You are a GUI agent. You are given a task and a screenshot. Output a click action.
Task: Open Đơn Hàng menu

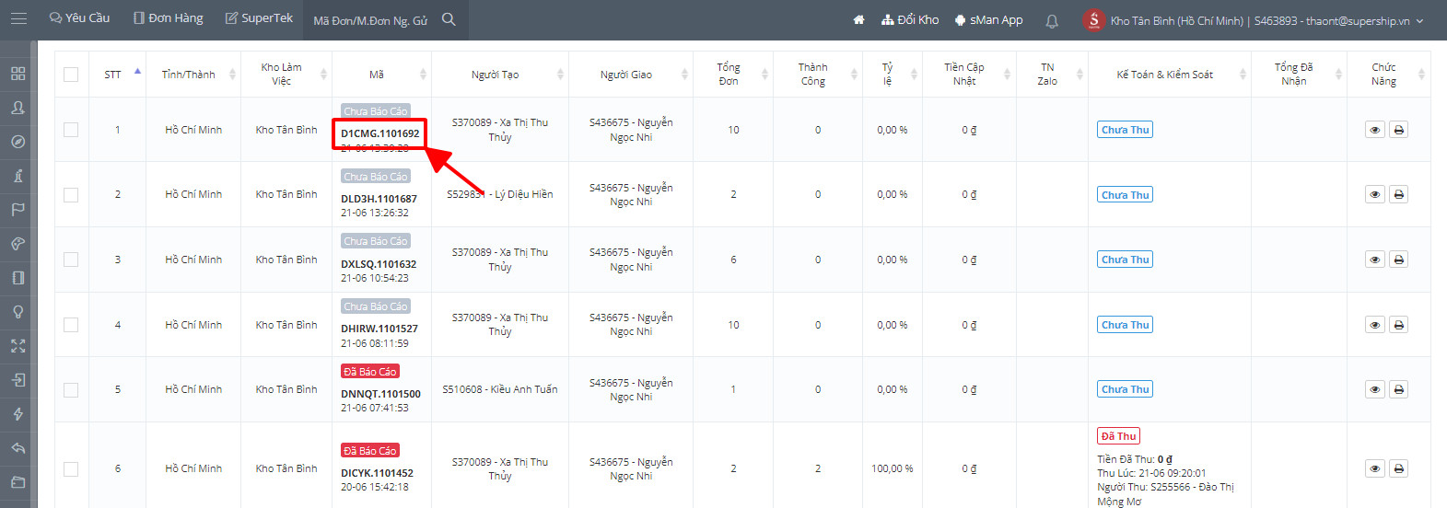click(168, 18)
